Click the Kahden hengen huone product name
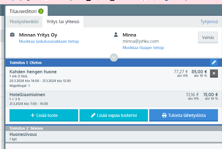The image size is (222, 149). click(33, 72)
